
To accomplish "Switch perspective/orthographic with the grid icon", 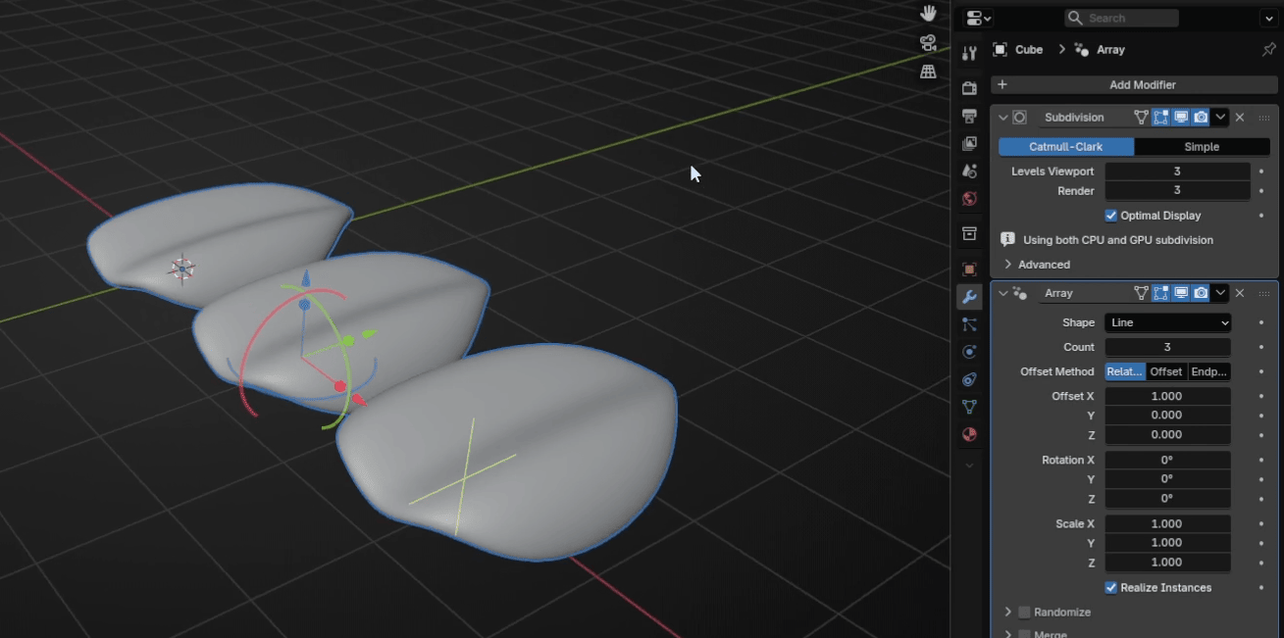I will 928,72.
